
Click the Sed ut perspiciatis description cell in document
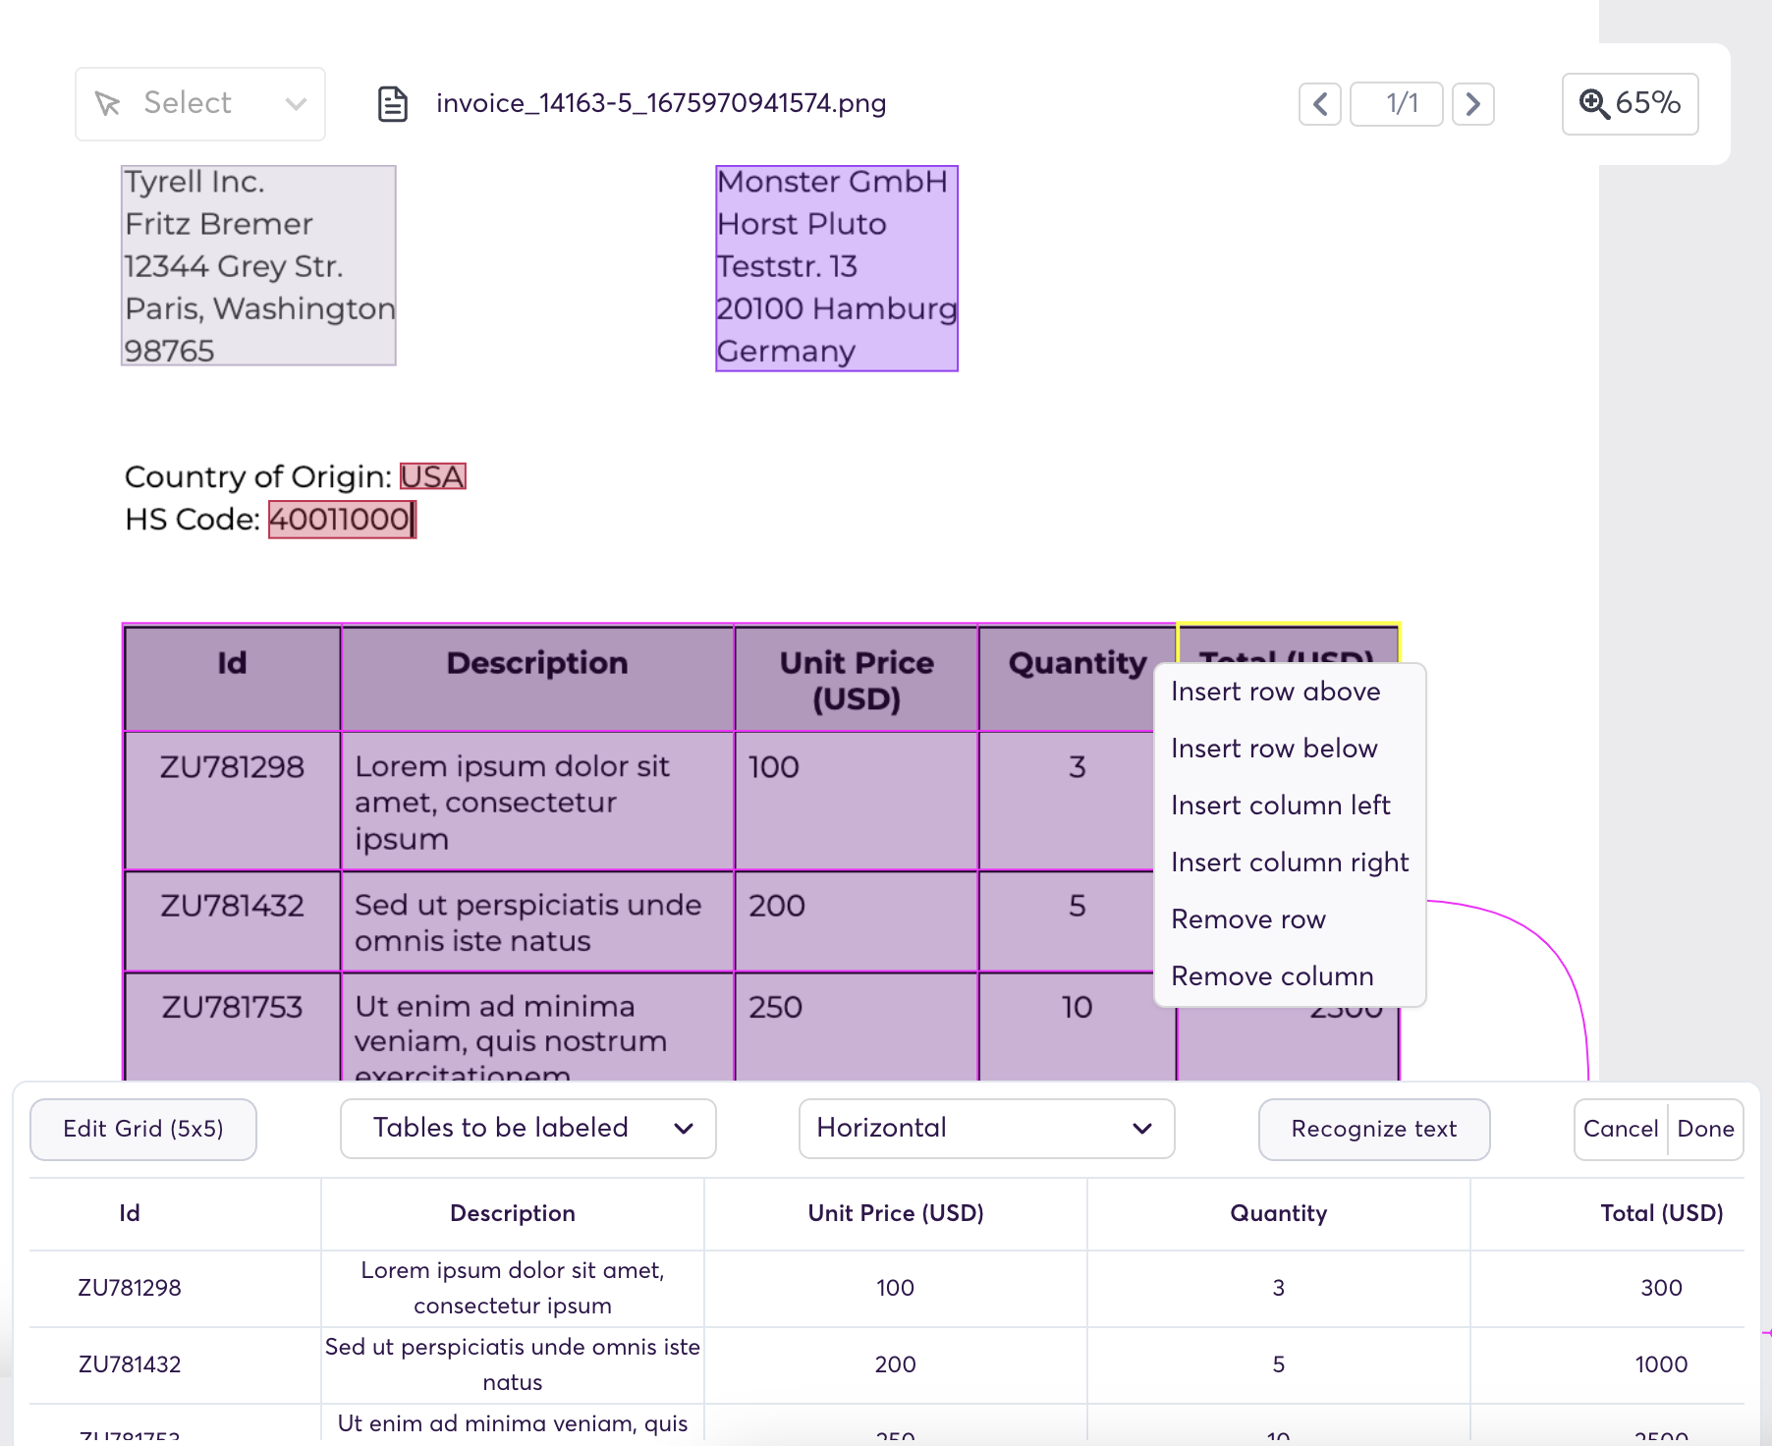tap(537, 921)
